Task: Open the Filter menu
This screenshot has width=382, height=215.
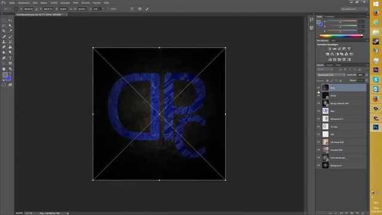Action: click(76, 2)
